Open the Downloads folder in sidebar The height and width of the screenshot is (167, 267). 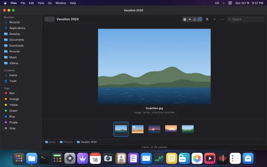click(21, 46)
